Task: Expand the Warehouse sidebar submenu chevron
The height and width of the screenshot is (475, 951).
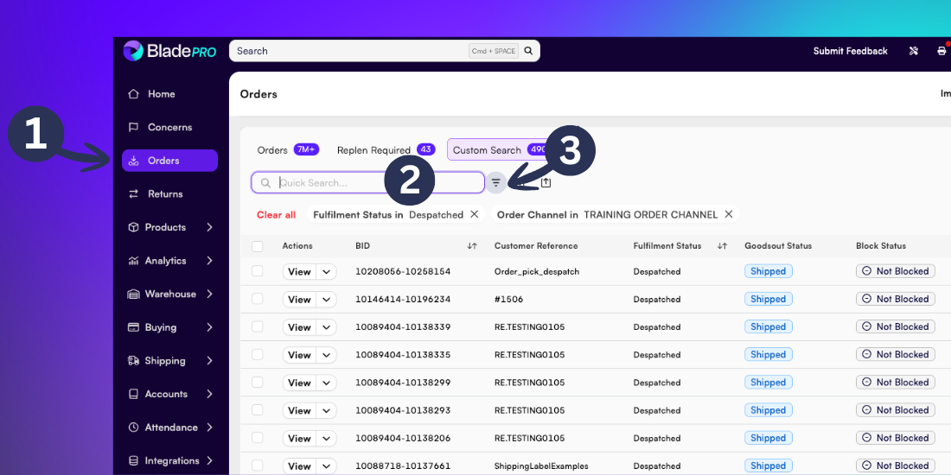Action: (x=209, y=294)
